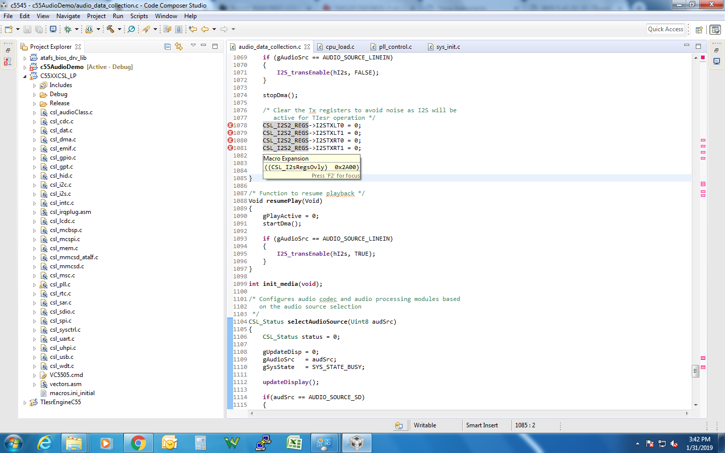Open the terminal monitor icon in the main toolbar

coord(53,29)
